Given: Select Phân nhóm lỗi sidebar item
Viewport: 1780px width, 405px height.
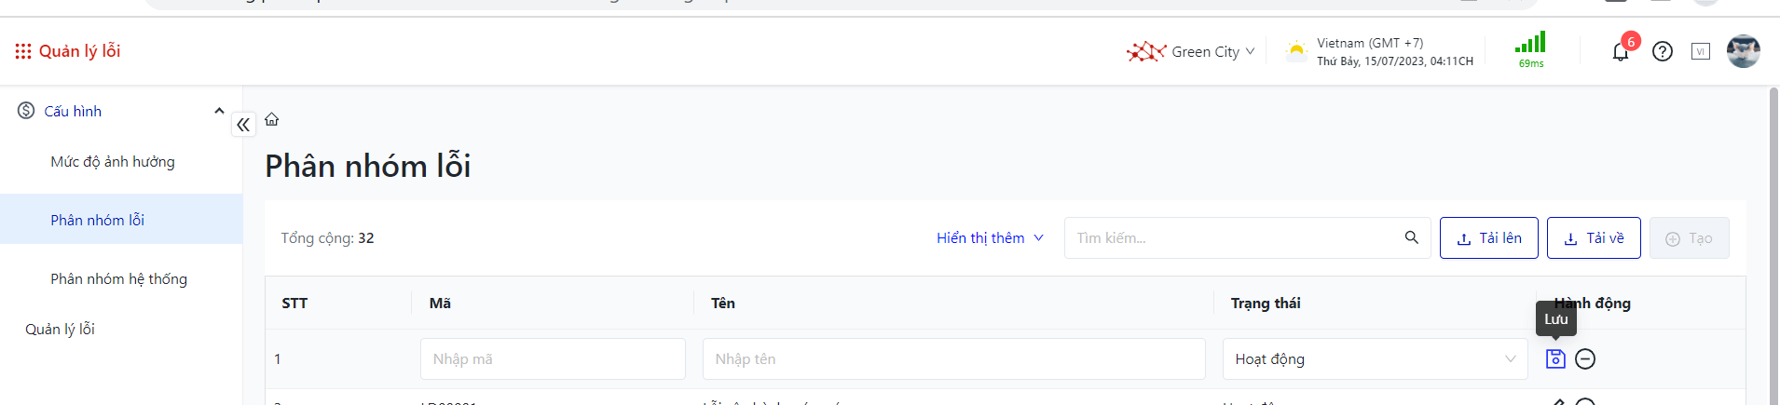Looking at the screenshot, I should pyautogui.click(x=121, y=220).
